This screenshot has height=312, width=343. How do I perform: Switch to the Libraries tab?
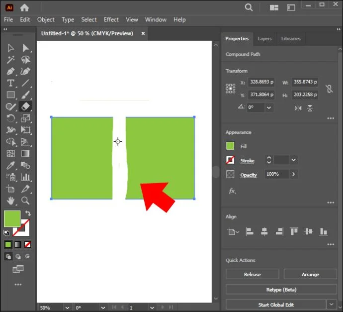click(291, 39)
